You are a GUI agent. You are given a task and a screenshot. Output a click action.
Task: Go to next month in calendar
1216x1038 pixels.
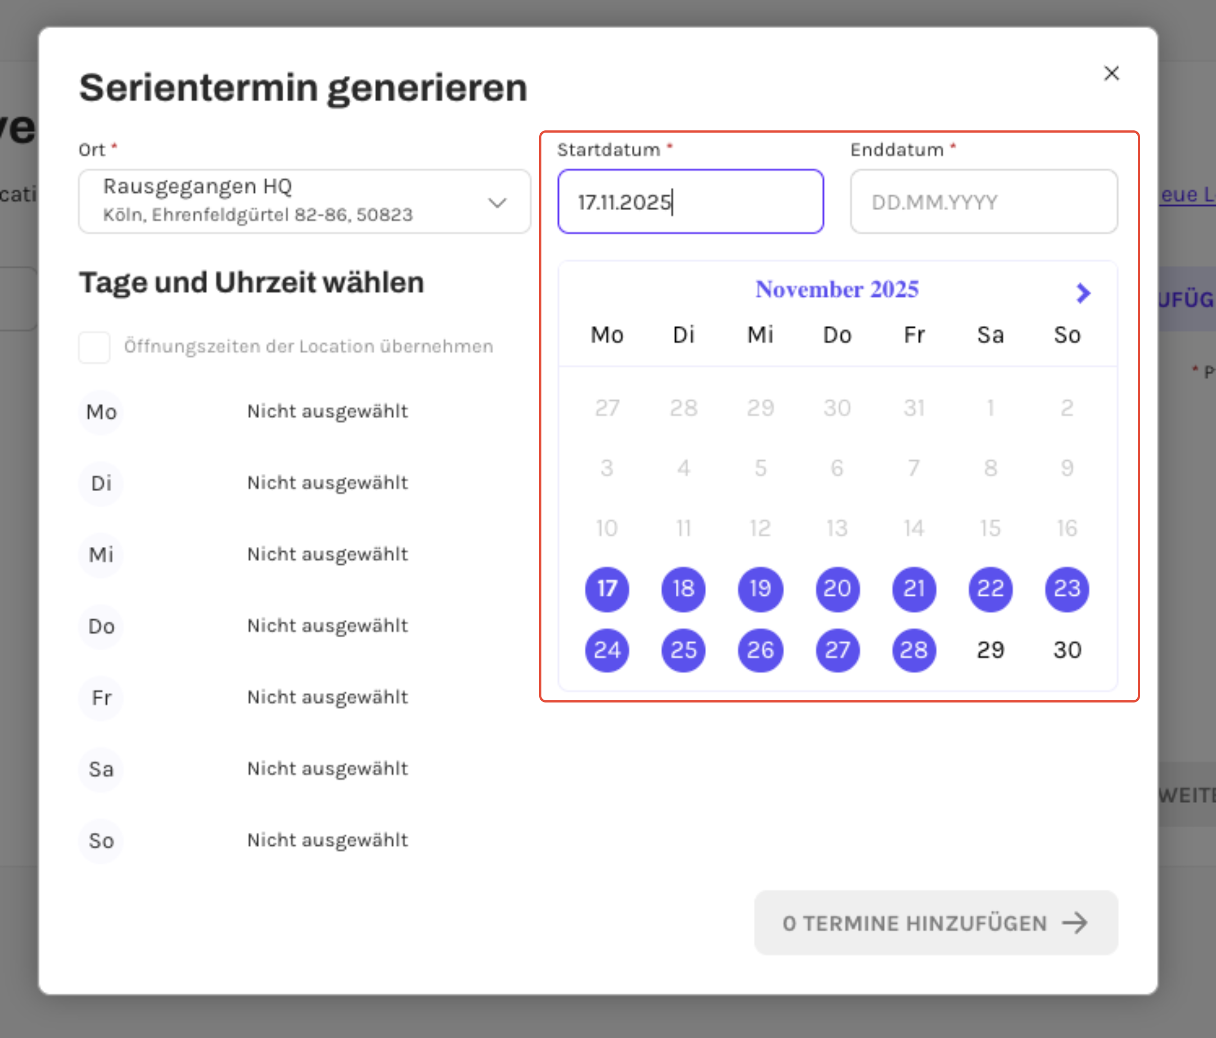1083,293
